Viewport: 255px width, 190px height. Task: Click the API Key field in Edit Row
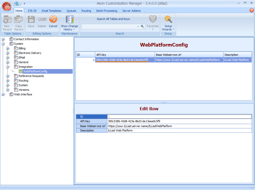179,121
